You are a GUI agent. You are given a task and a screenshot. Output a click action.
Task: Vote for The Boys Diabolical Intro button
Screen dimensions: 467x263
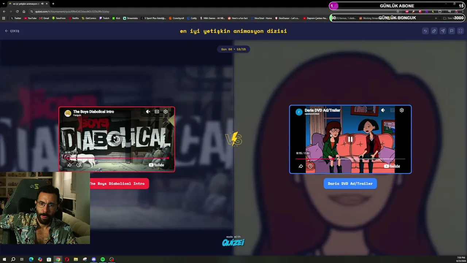(117, 184)
